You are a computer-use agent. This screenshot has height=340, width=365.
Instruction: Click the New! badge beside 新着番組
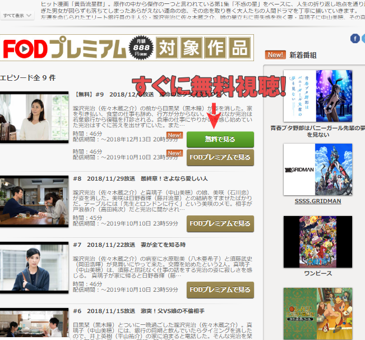(x=275, y=55)
